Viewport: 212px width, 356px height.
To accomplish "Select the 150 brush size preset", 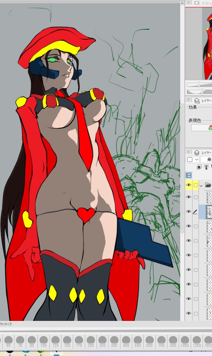I will [67, 342].
